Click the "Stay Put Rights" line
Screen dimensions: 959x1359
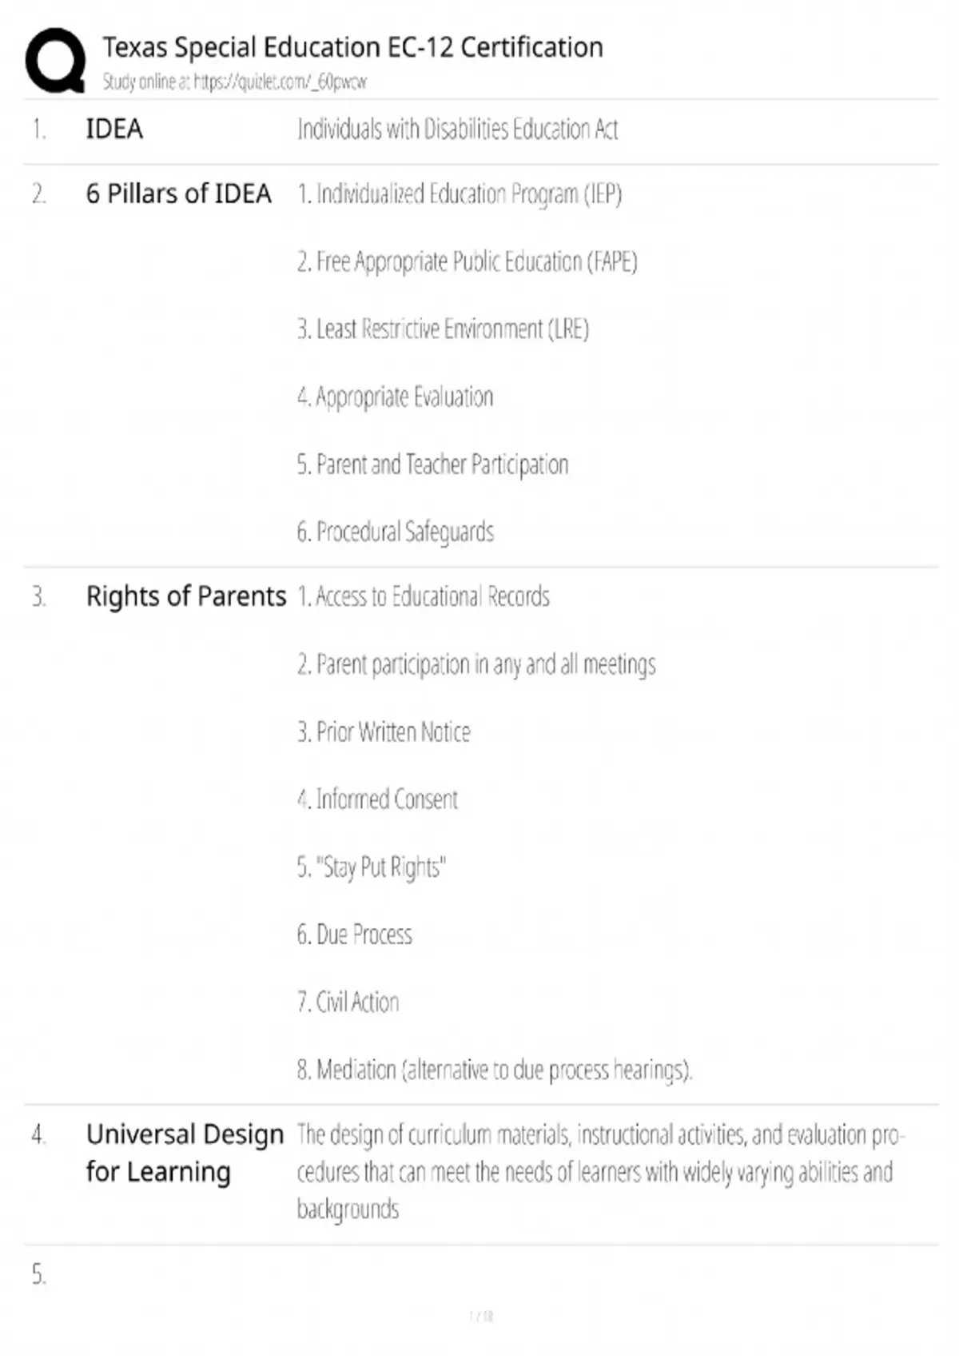tap(371, 867)
